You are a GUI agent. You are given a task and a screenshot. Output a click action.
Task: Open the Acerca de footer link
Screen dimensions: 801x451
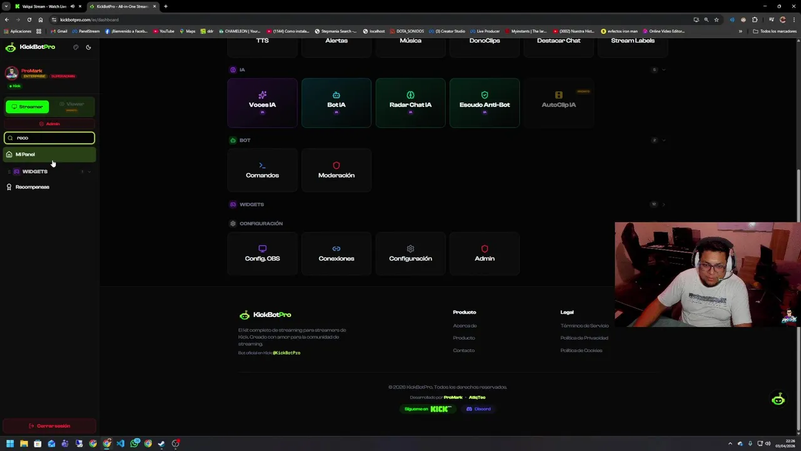(465, 326)
